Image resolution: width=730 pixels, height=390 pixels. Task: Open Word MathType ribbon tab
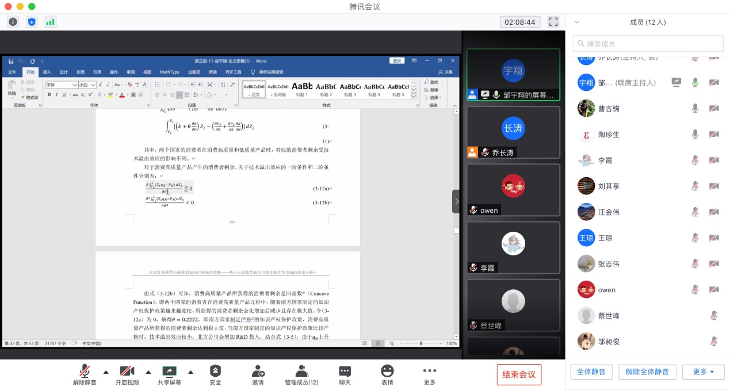click(x=170, y=72)
